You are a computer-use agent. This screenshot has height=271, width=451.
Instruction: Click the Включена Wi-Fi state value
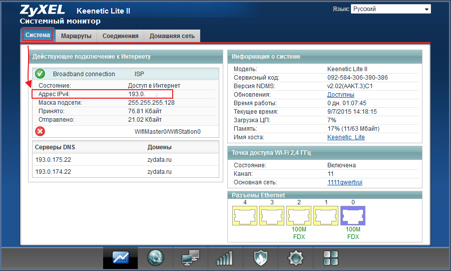(x=342, y=165)
